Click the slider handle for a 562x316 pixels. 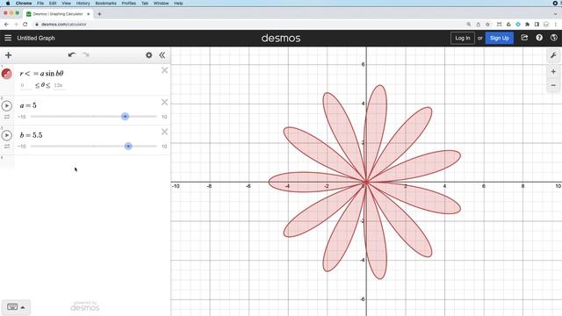point(125,117)
